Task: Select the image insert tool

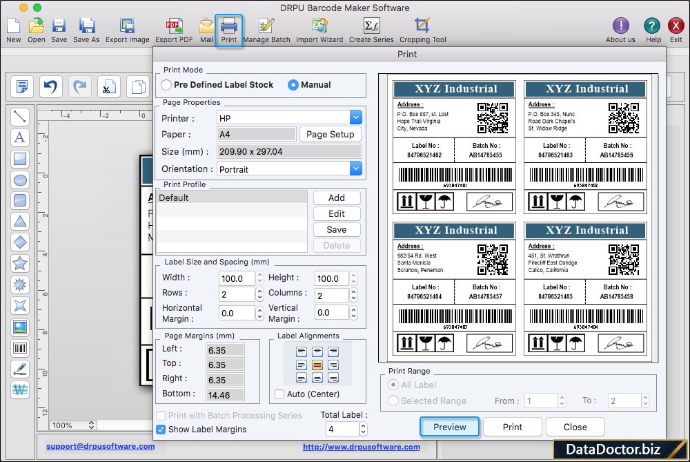Action: 20,327
